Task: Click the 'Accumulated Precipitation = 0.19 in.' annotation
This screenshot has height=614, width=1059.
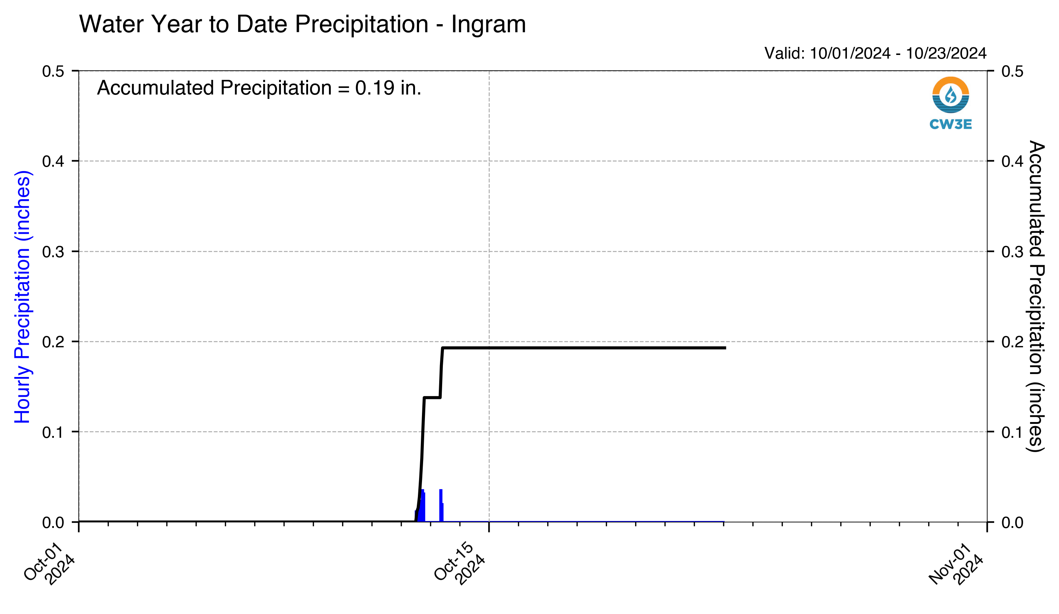Action: click(259, 88)
